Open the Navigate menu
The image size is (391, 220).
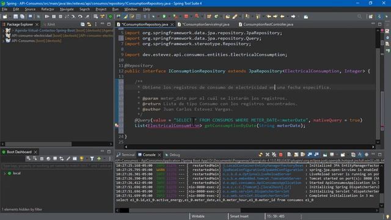point(67,9)
